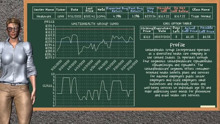Click the $321.0 price axis value

(x=50, y=26)
